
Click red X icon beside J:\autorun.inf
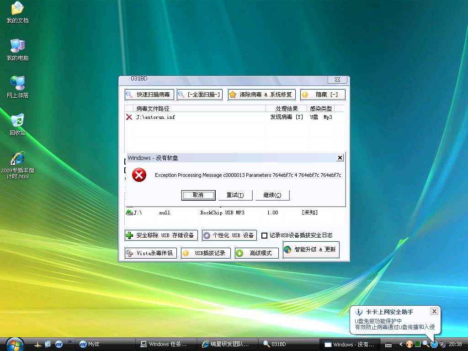129,117
